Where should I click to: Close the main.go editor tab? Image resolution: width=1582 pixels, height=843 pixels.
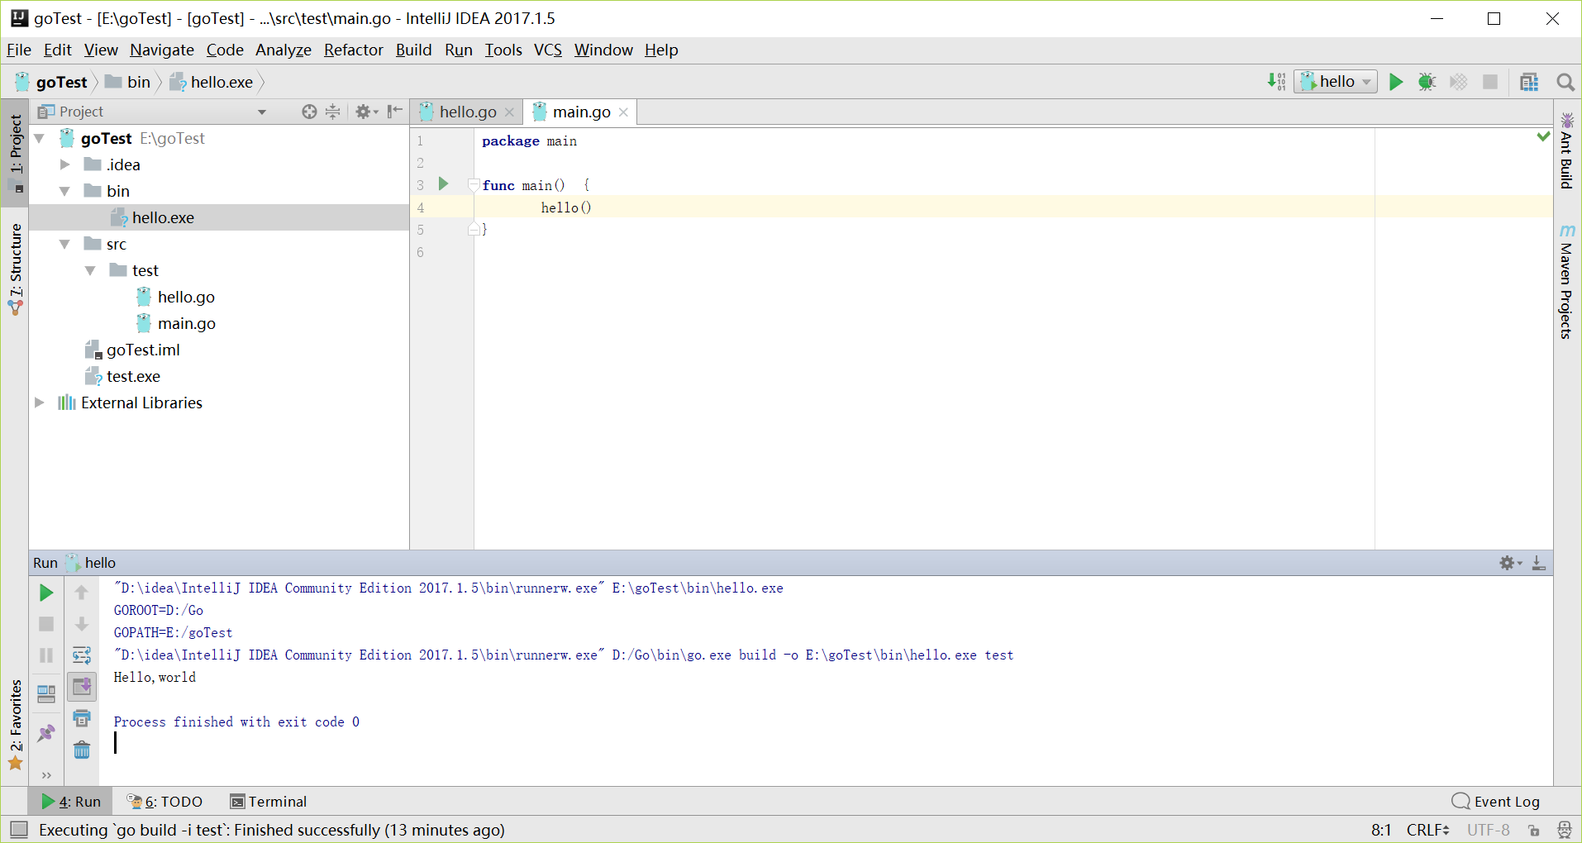tap(623, 112)
